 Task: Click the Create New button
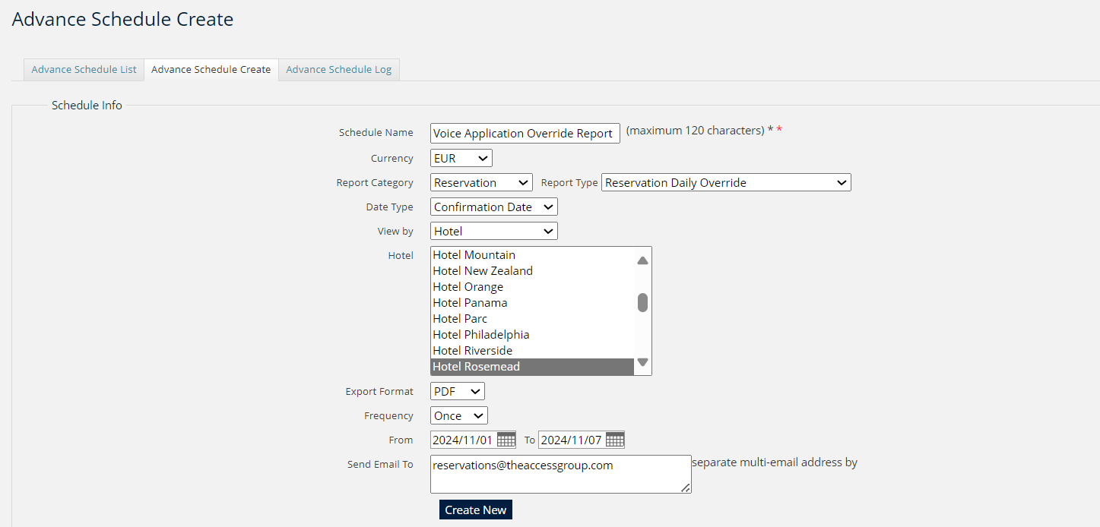(476, 510)
